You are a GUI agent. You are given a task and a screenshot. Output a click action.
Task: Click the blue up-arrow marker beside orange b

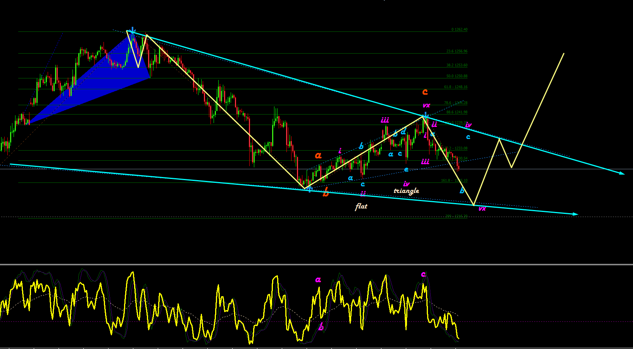point(309,189)
